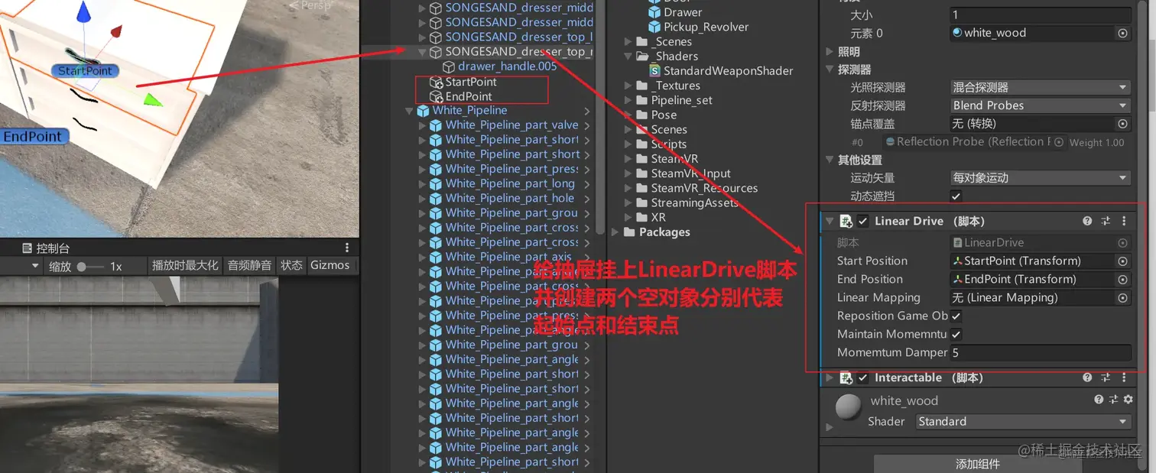Open help icon on white_wood material
This screenshot has height=473, width=1156.
tap(1099, 399)
